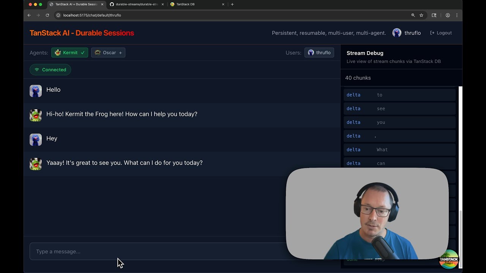Open the new tab plus button
Viewport: 486px width, 273px height.
click(232, 4)
